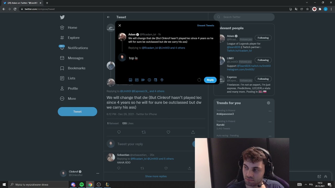Show hidden system tray icons
335x188 pixels.
point(305,185)
